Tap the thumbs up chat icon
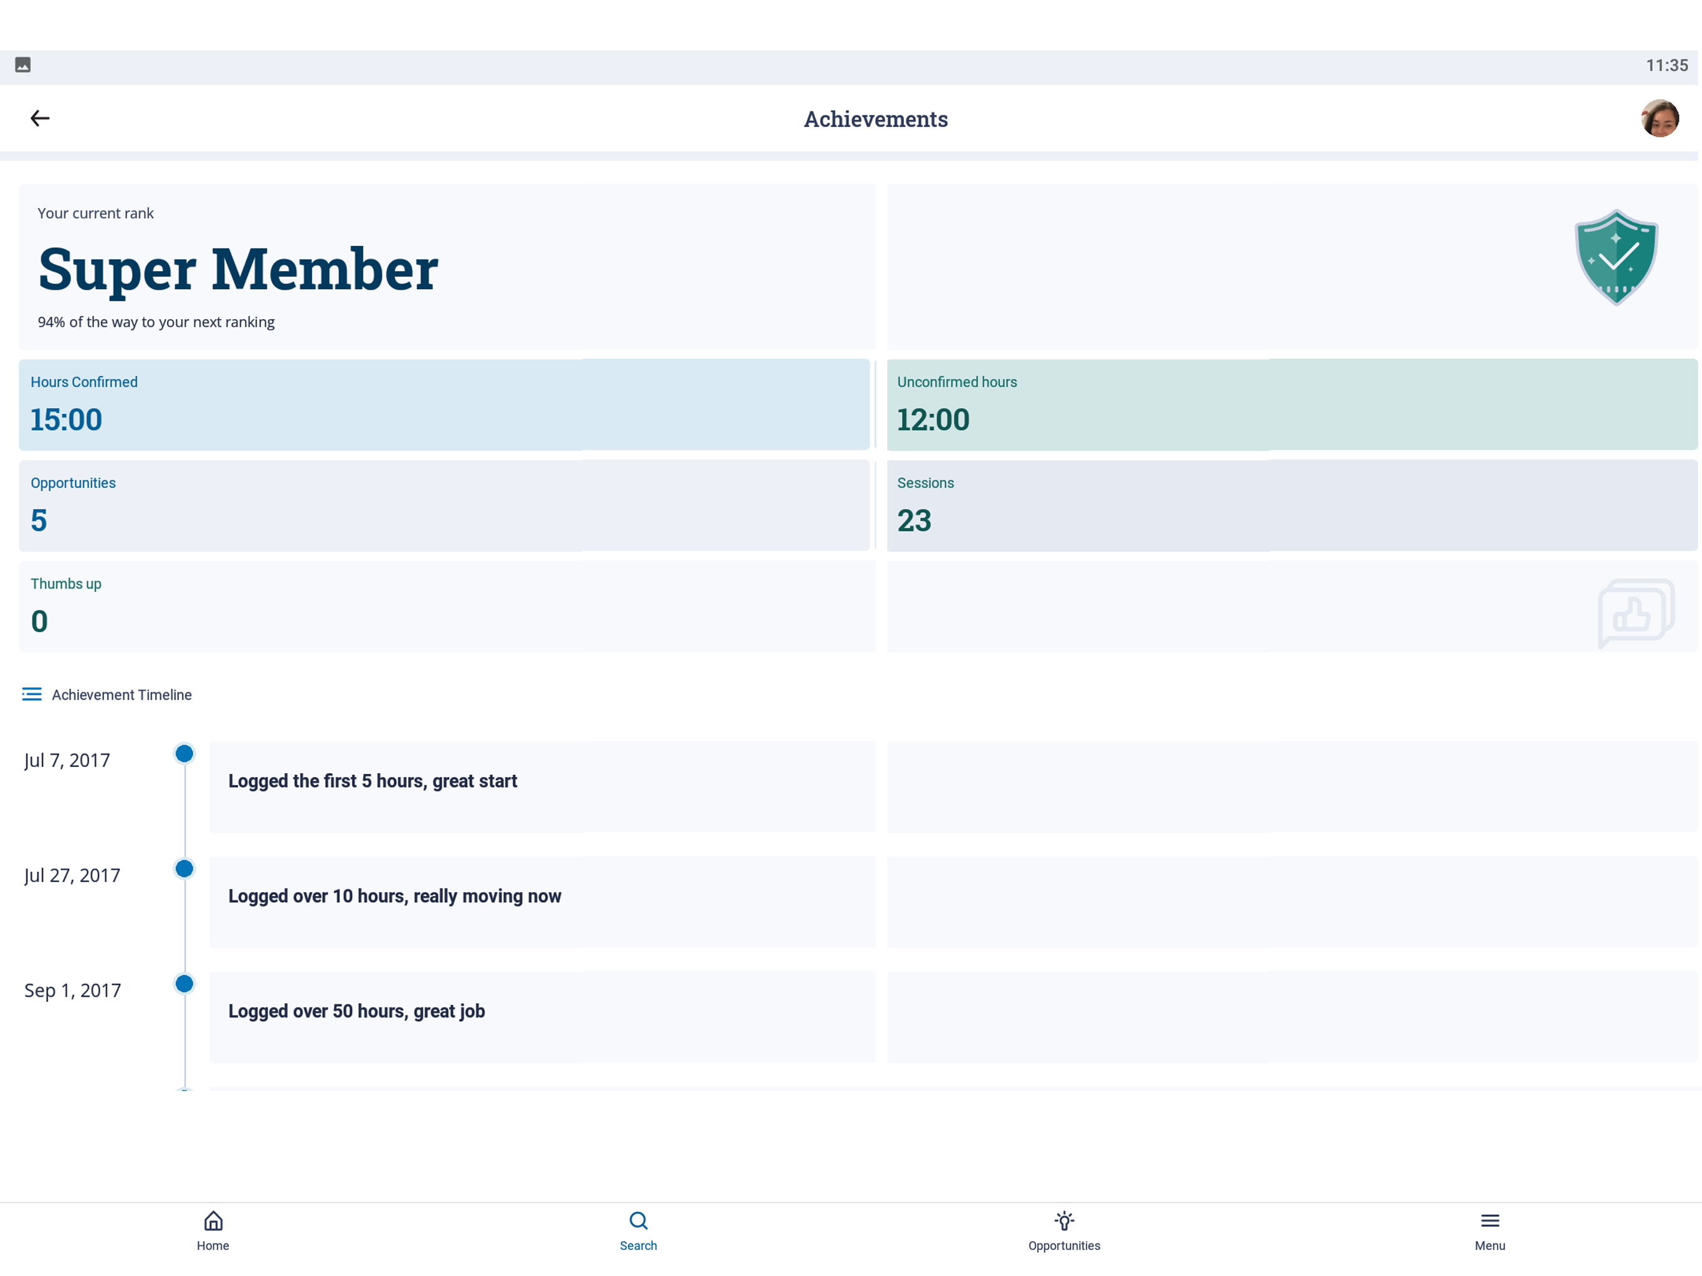The height and width of the screenshot is (1276, 1702). [1635, 612]
